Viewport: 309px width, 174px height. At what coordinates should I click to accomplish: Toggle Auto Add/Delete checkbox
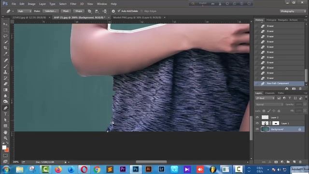tap(119, 11)
